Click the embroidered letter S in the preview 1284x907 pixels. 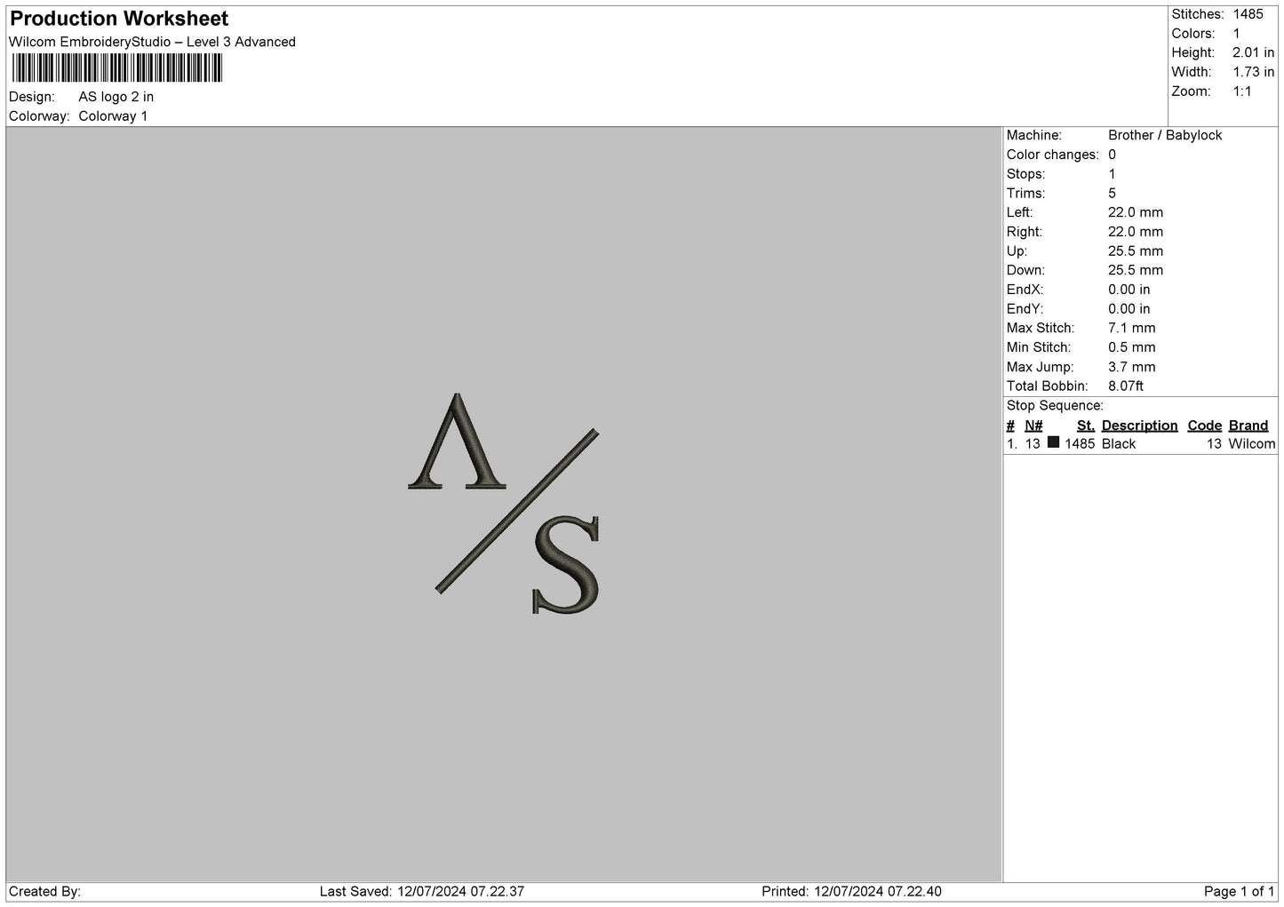(566, 565)
